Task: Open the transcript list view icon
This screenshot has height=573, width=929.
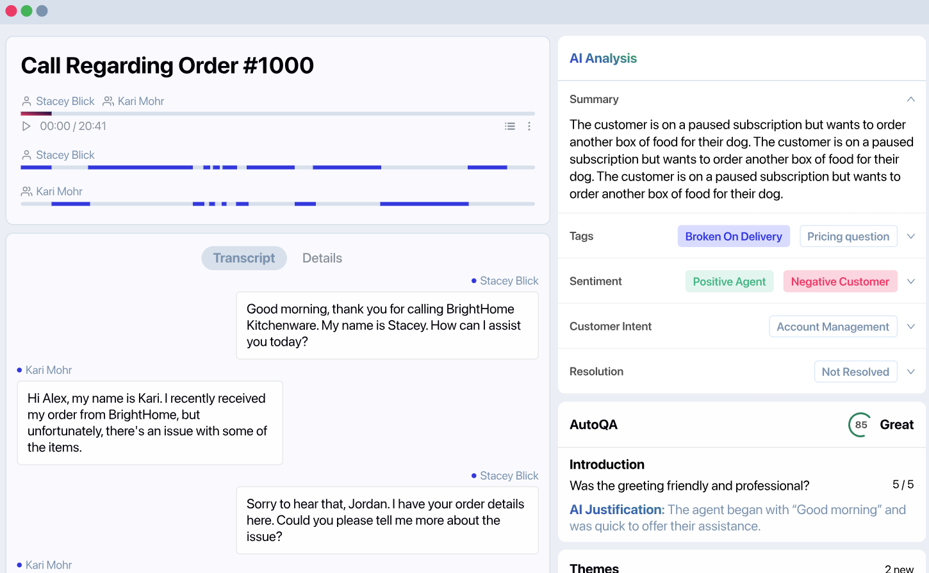Action: click(x=509, y=126)
